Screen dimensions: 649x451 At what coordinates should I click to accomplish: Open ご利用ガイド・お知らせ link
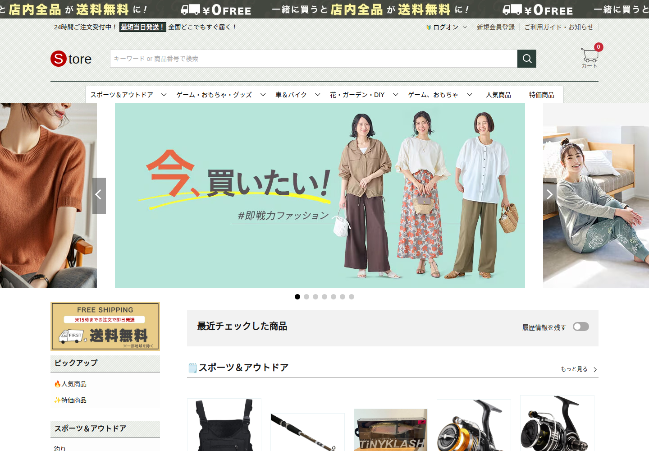coord(559,27)
